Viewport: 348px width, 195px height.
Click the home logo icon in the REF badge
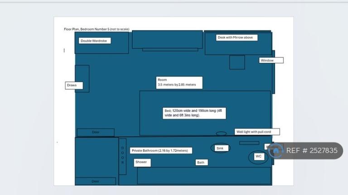(x=277, y=151)
